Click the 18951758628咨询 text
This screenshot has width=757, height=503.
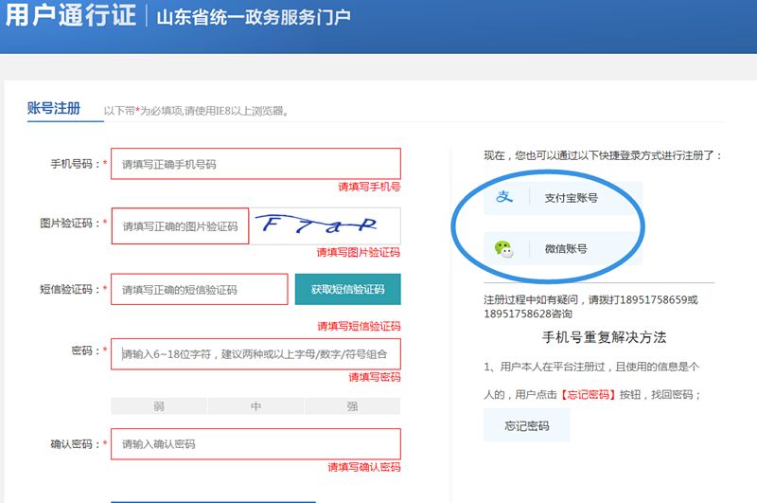pyautogui.click(x=528, y=314)
